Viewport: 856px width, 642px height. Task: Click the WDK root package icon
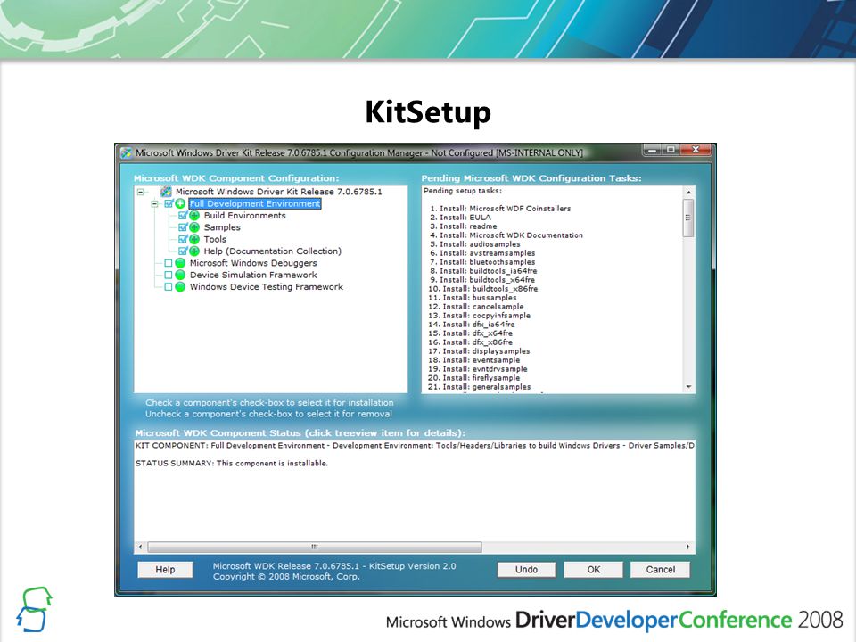point(166,192)
